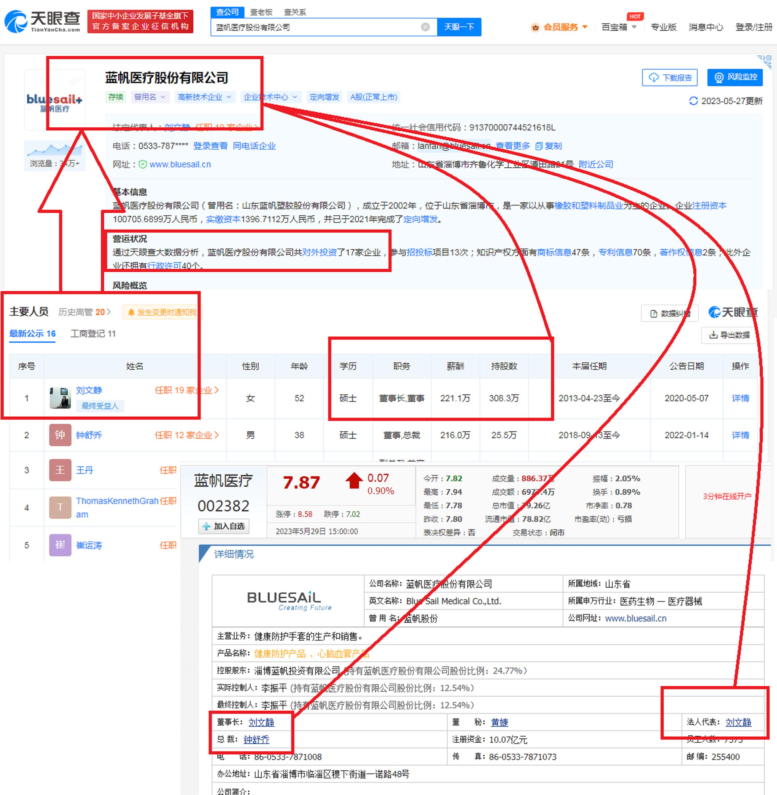This screenshot has height=795, width=777.
Task: Click the Tianyancha logo icon
Action: tap(15, 21)
